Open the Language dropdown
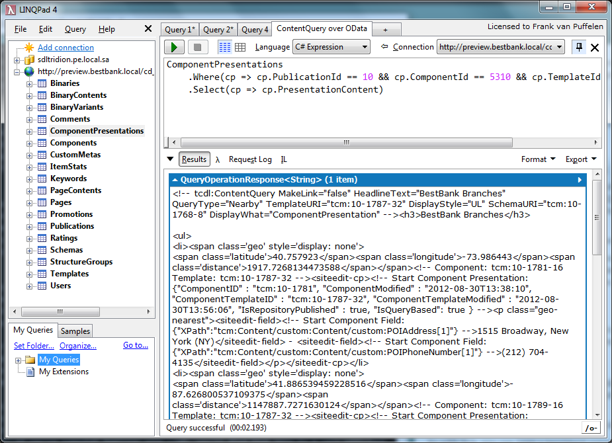612x443 pixels. pos(331,47)
